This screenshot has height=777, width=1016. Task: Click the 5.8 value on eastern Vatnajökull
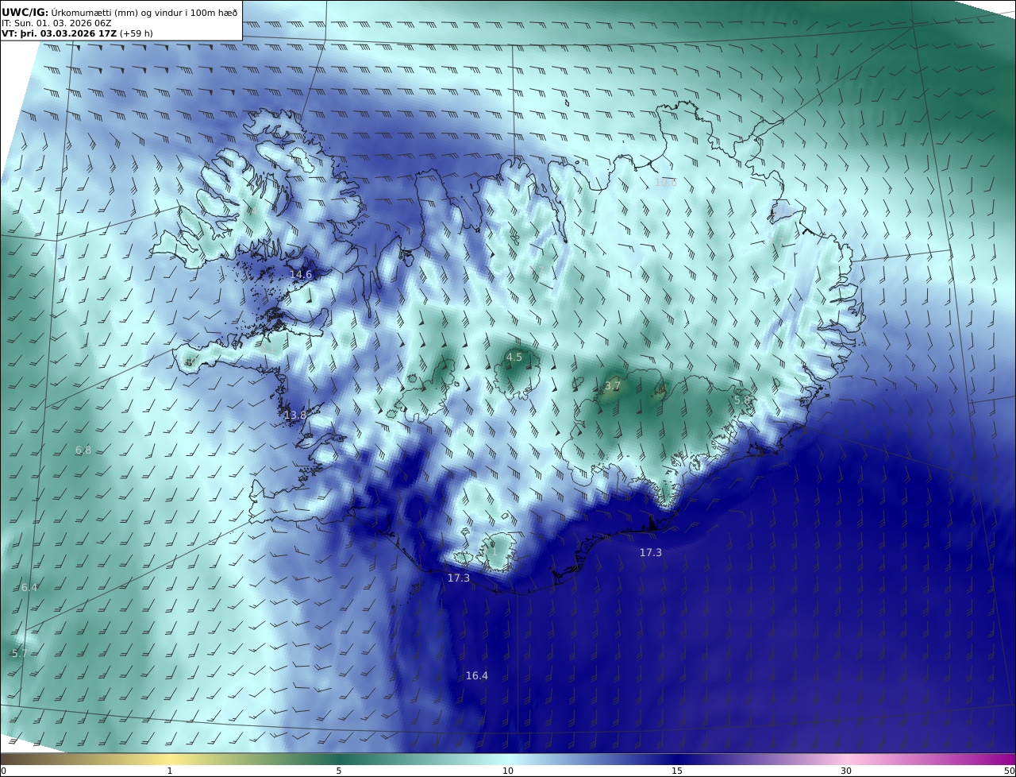point(741,400)
